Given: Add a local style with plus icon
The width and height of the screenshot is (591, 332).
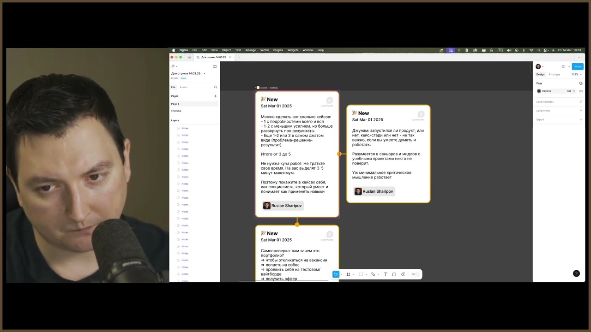Looking at the screenshot, I should pyautogui.click(x=581, y=111).
